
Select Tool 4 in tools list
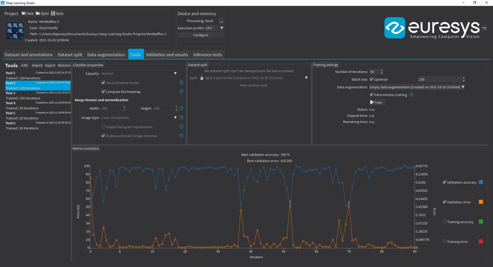click(38, 106)
